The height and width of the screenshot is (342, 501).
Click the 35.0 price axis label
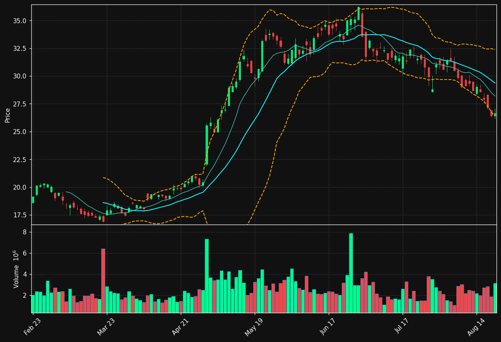(x=20, y=21)
